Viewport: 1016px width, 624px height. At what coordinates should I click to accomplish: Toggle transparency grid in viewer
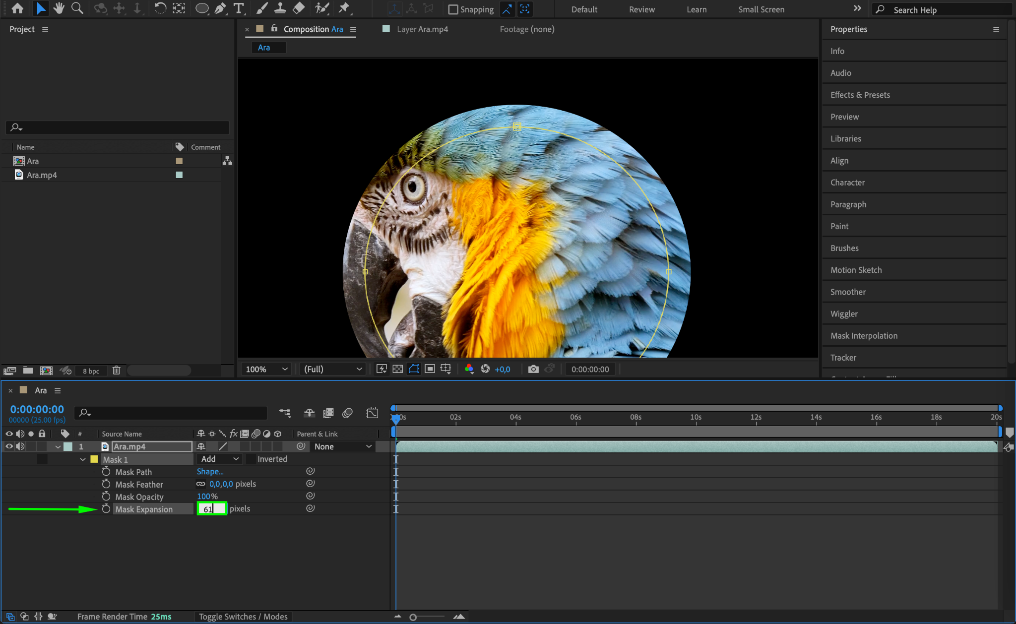[x=397, y=369]
